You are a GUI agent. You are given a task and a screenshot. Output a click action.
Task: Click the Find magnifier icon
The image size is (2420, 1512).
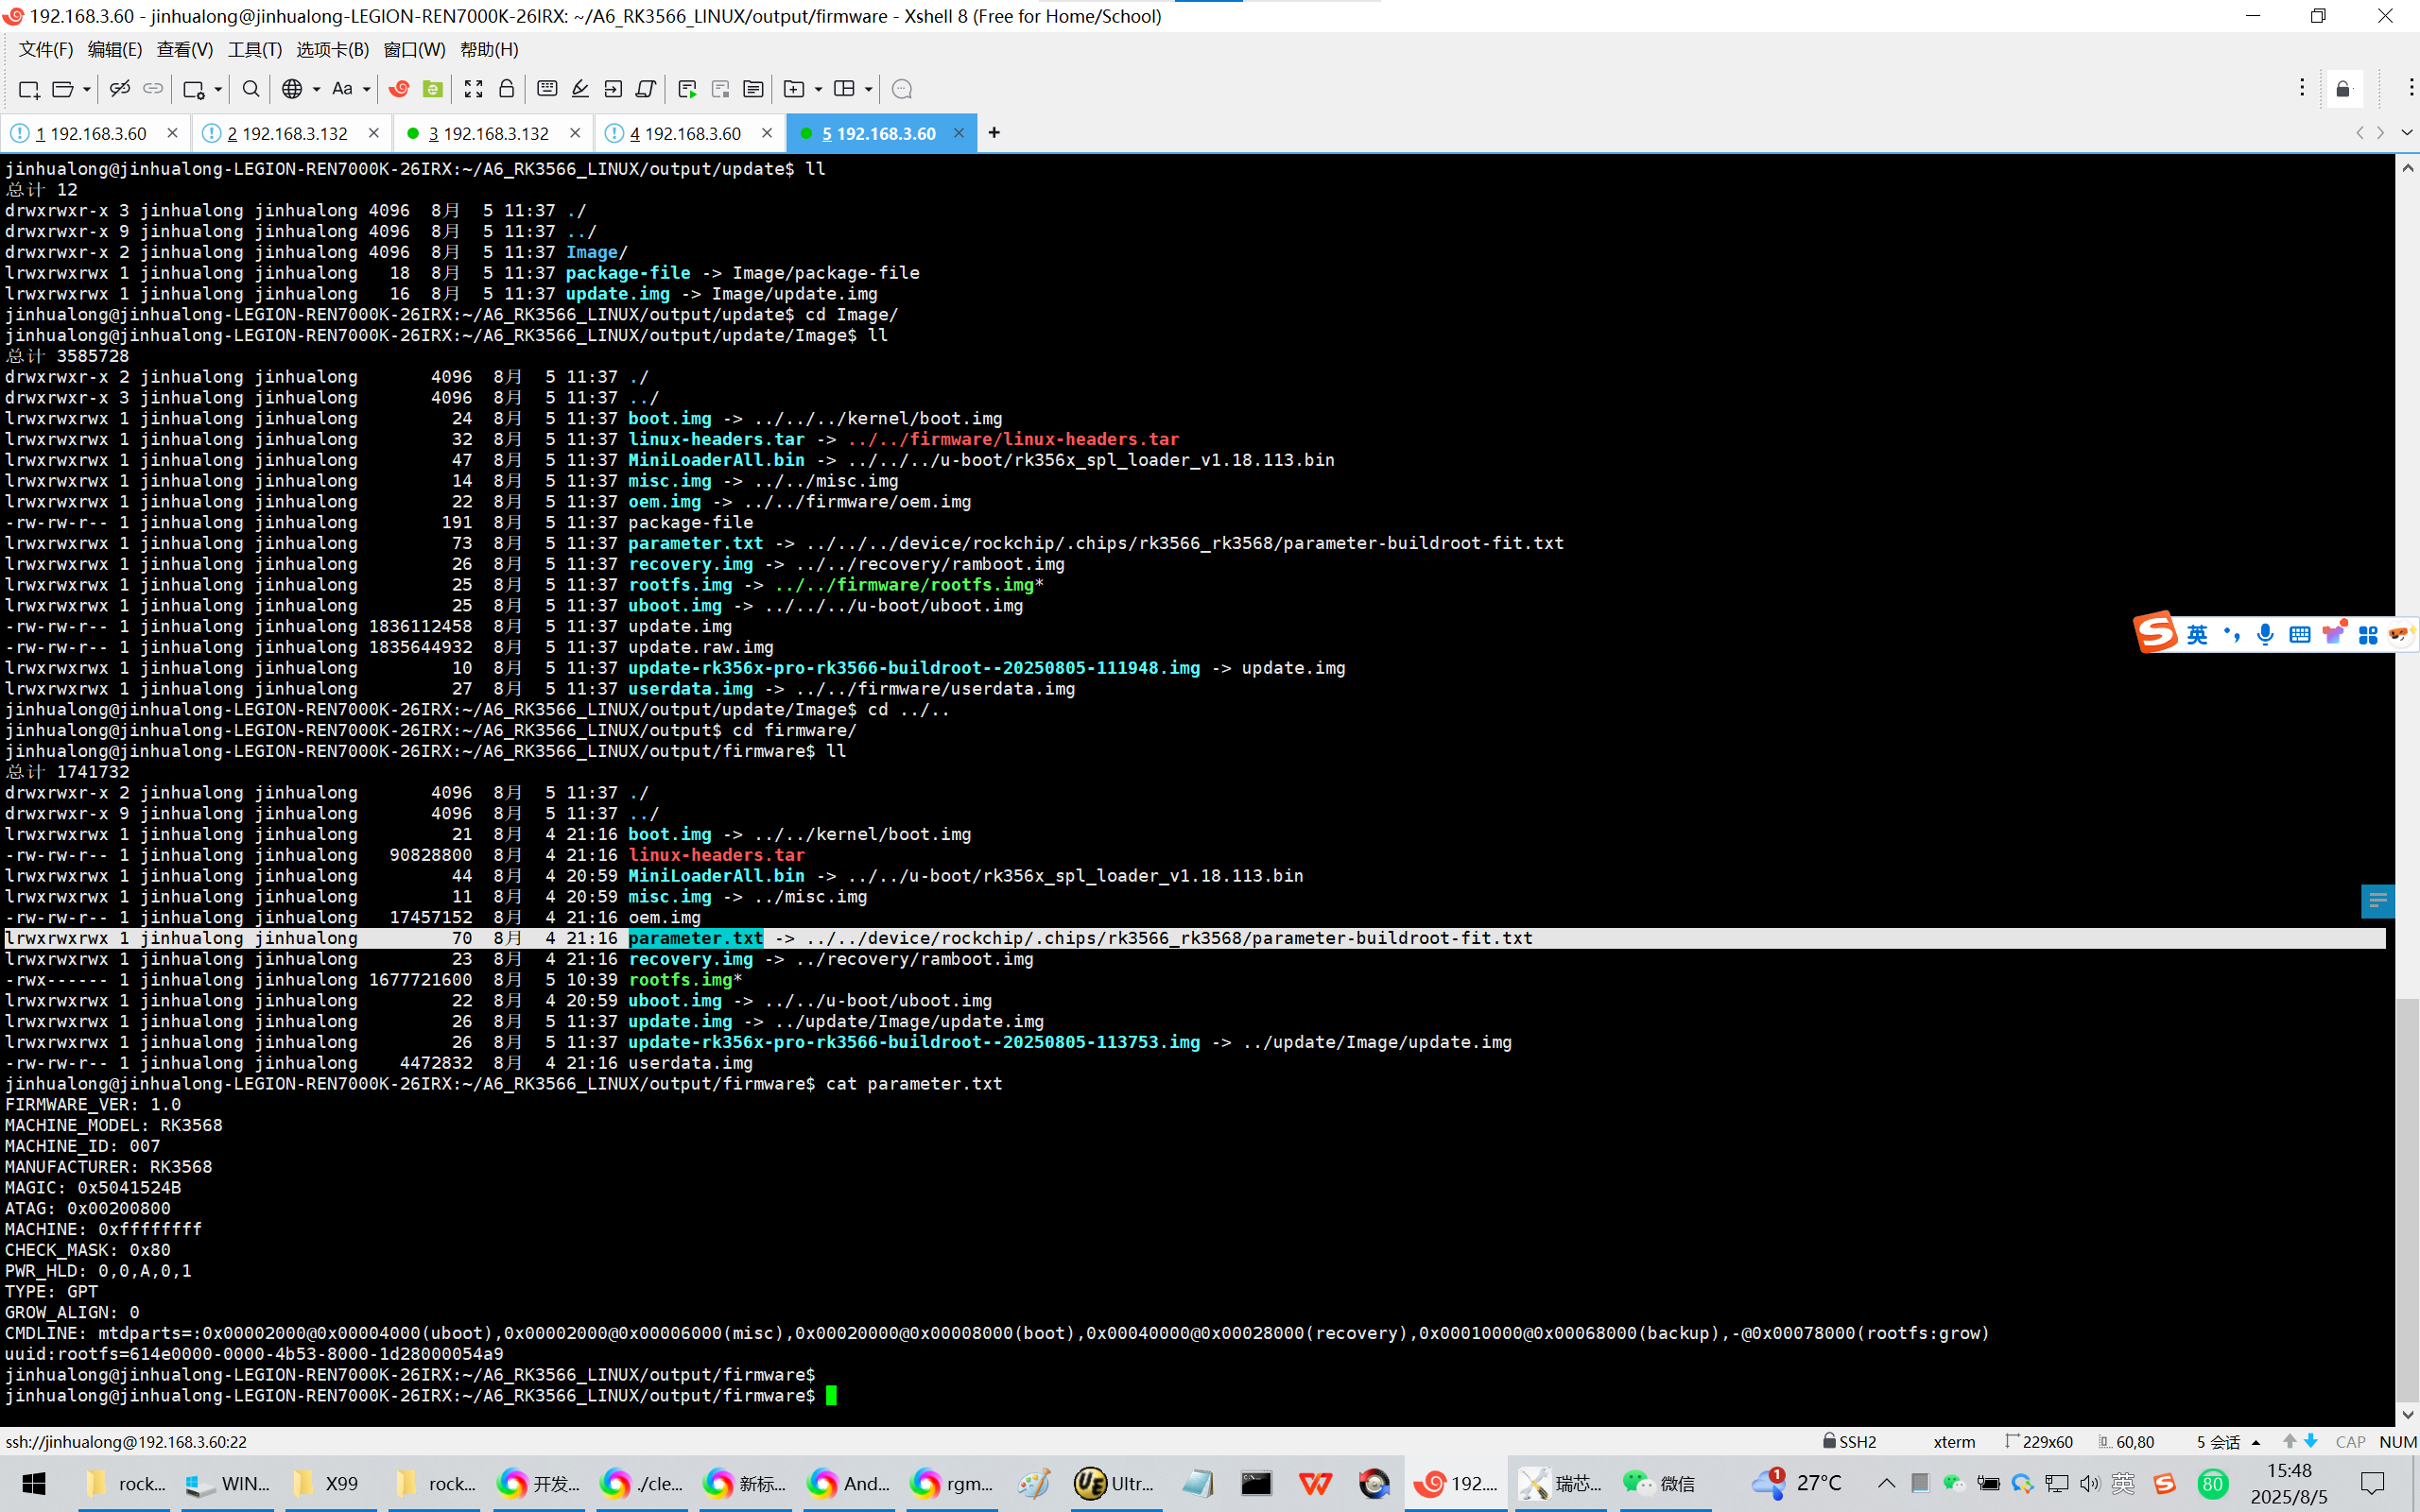pyautogui.click(x=251, y=89)
